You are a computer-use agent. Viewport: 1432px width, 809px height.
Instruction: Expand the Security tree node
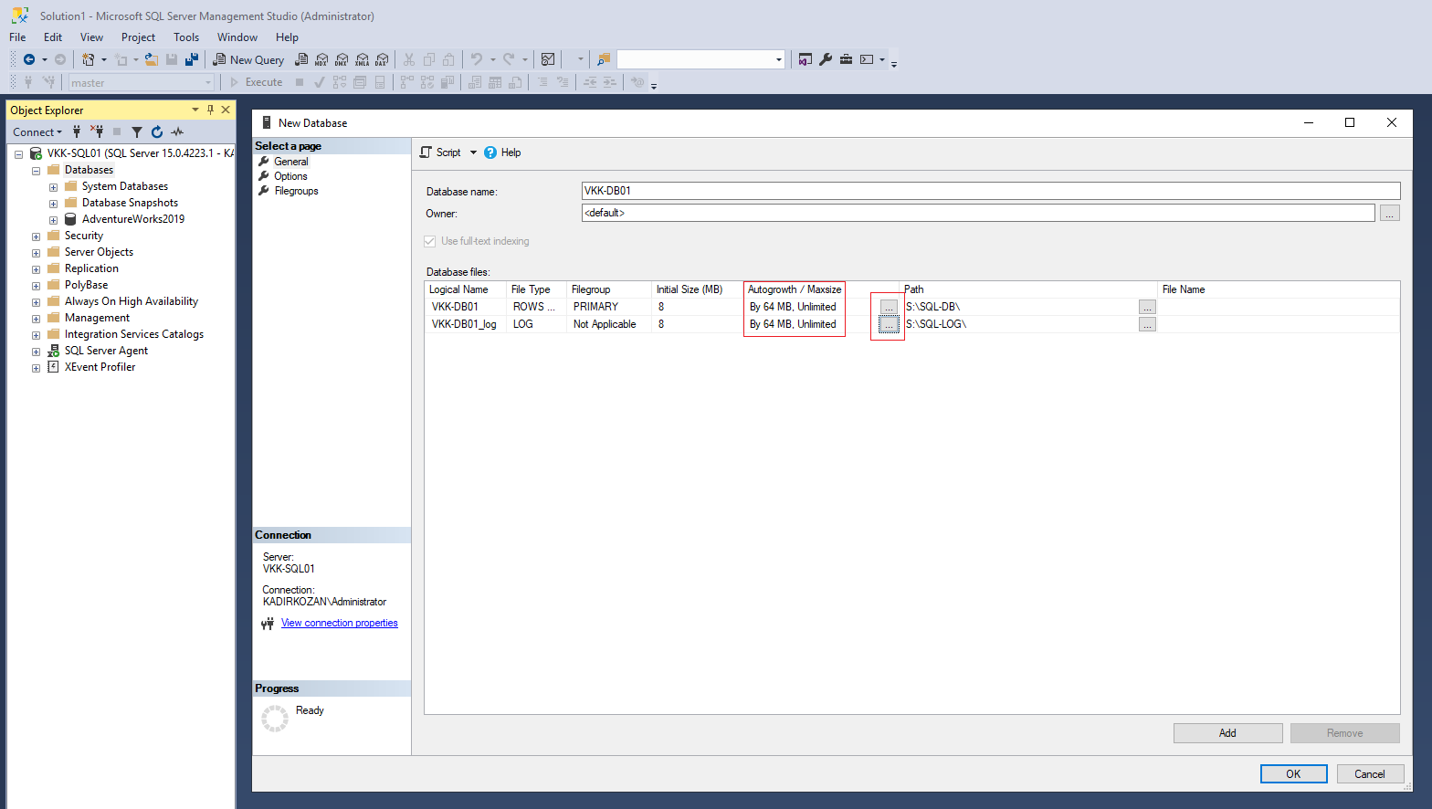36,236
